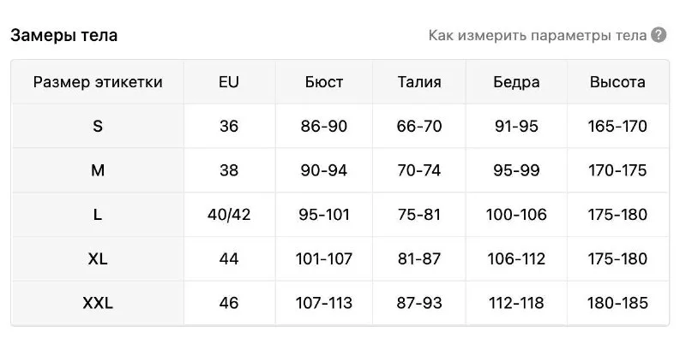
Task: Click the Талия column header
Action: pyautogui.click(x=419, y=82)
